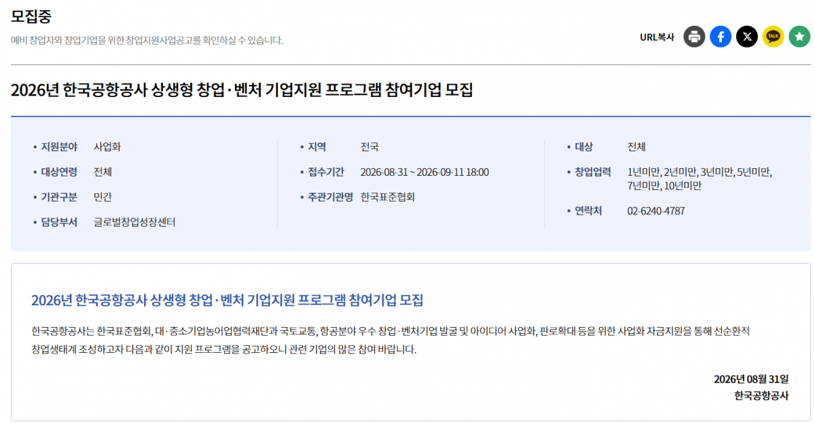Select 담당부서 value 글로벌창업성장센터
The height and width of the screenshot is (424, 815).
click(134, 223)
